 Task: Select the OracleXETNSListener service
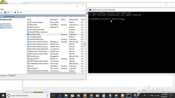(x=36, y=39)
